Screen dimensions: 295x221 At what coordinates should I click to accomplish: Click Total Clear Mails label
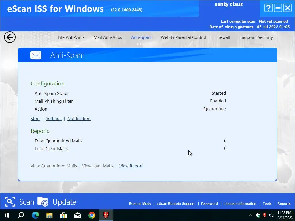51,149
